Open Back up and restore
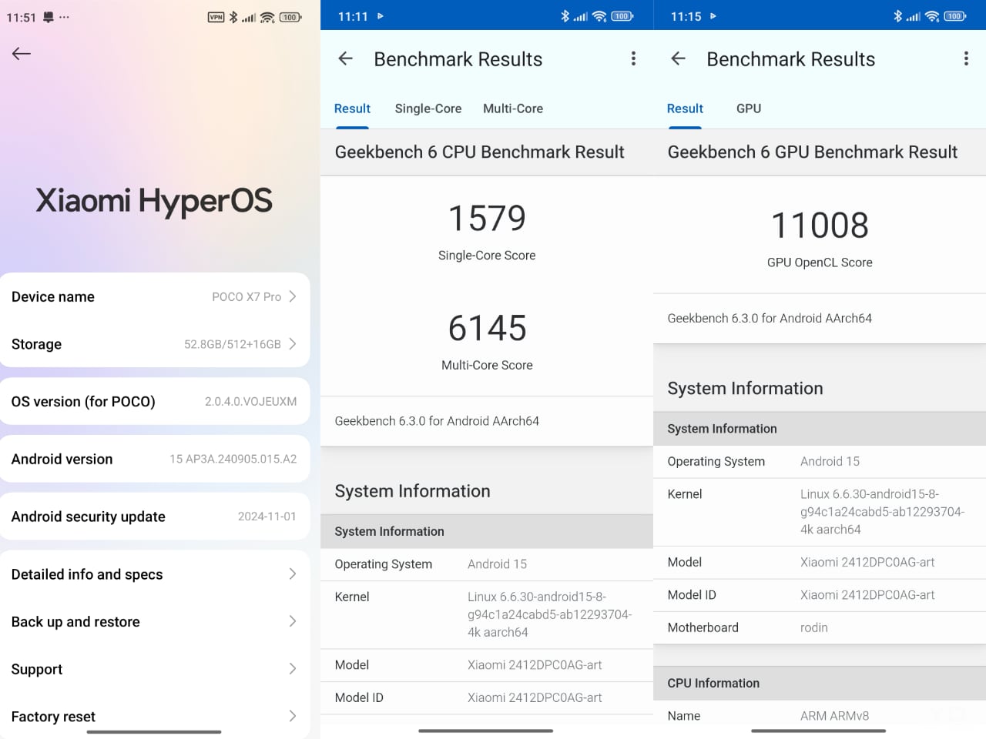Viewport: 986px width, 739px height. tap(154, 622)
